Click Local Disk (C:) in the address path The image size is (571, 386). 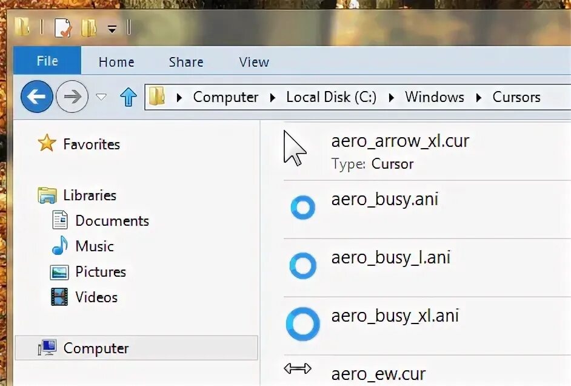331,97
